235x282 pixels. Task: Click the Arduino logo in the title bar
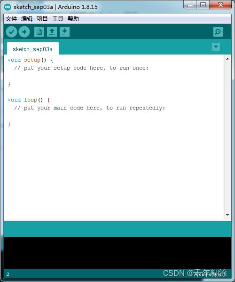(8, 7)
